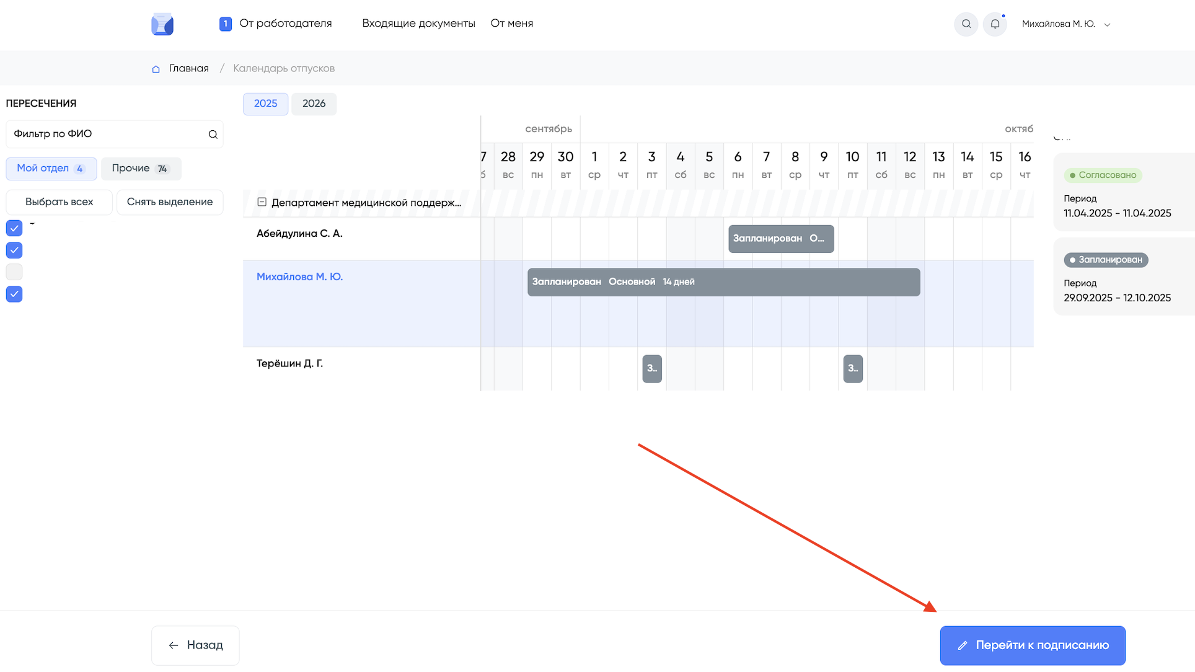
Task: Click Терёшин's first small vacation block
Action: click(x=652, y=369)
